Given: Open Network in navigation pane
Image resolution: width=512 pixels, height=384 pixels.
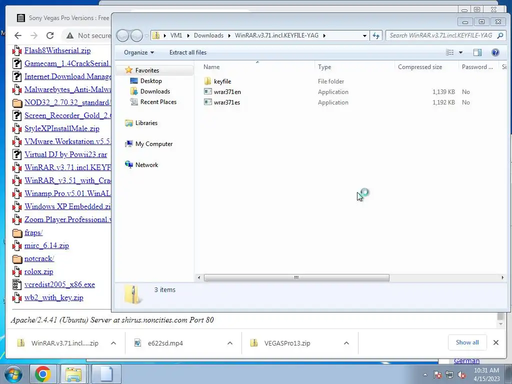Looking at the screenshot, I should 146,164.
